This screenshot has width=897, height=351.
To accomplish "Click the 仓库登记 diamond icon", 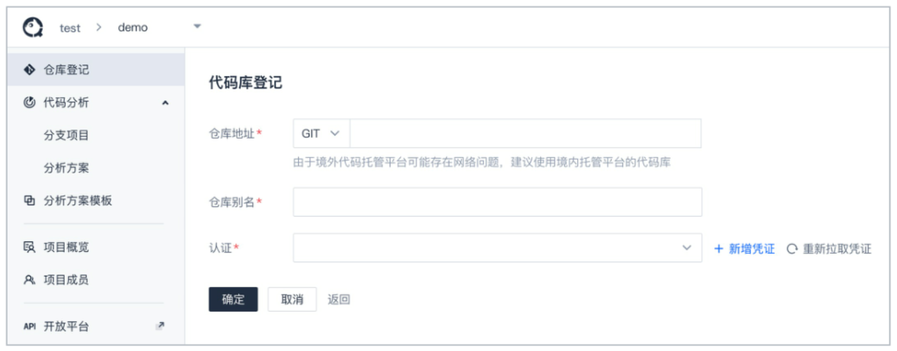I will (x=30, y=70).
